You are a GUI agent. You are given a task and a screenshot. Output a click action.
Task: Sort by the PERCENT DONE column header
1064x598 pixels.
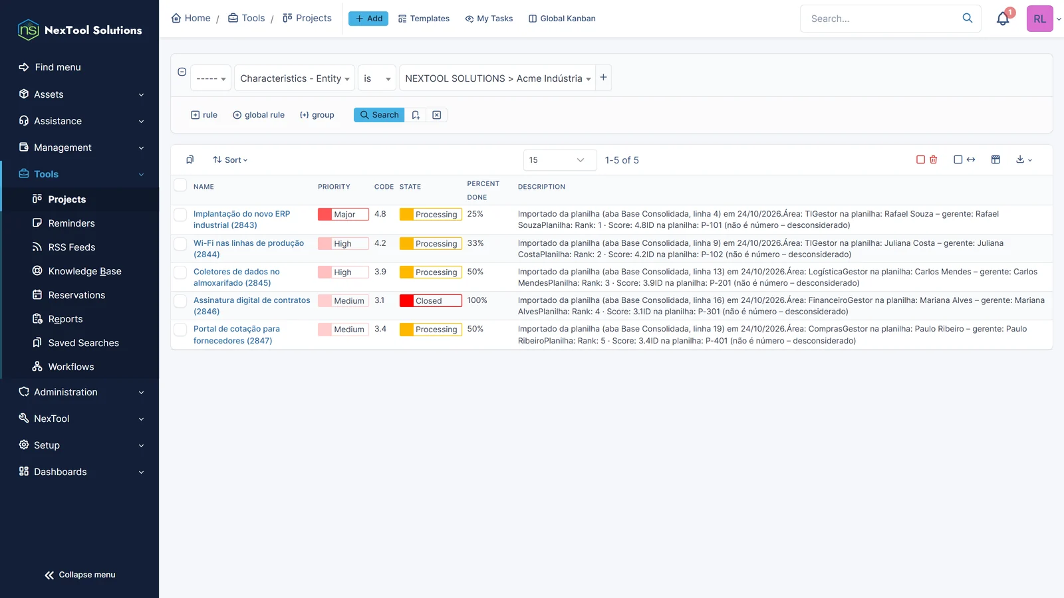[483, 190]
